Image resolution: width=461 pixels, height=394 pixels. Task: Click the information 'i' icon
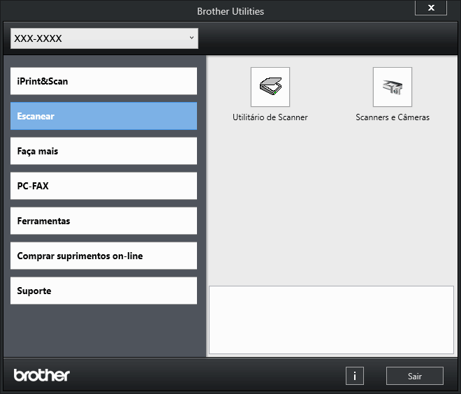pyautogui.click(x=354, y=376)
